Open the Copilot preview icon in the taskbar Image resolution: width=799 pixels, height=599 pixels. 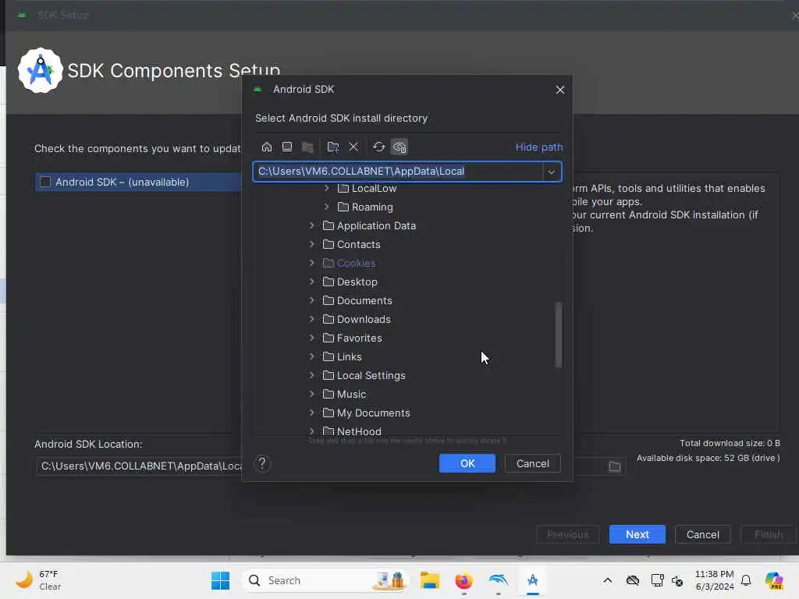point(773,580)
